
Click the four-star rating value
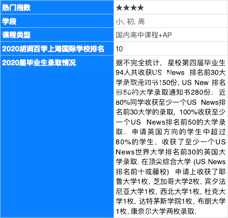[x=130, y=8]
